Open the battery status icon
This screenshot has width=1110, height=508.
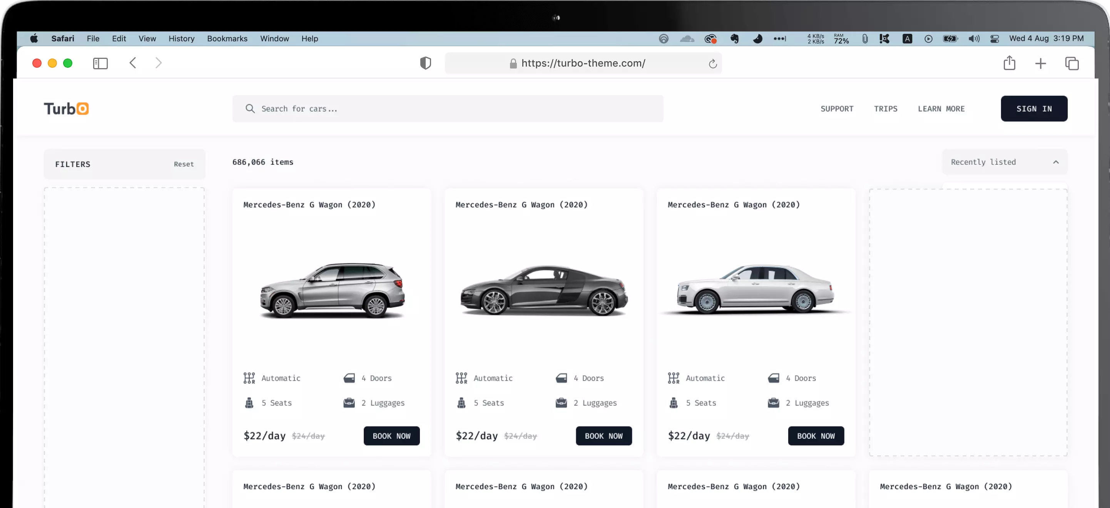click(x=950, y=39)
